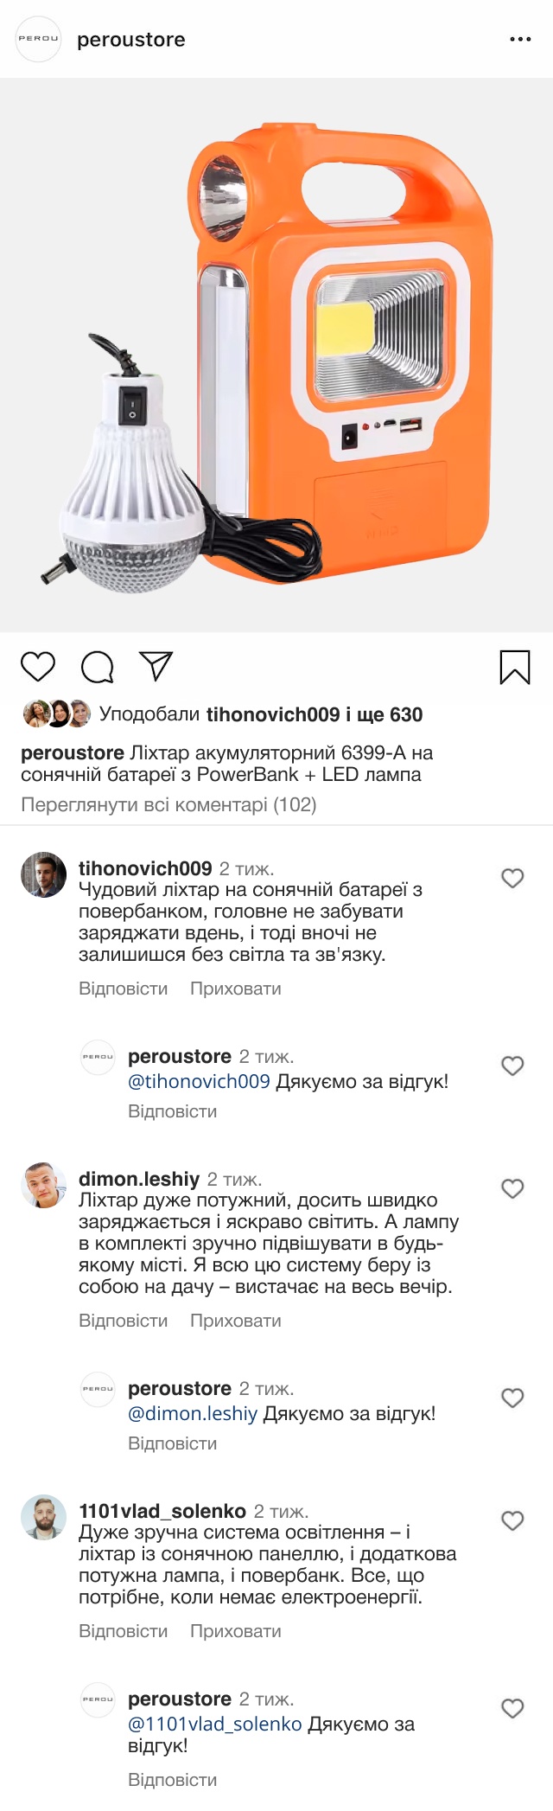
Task: Like 1101vlad_solenko's comment
Action: (x=512, y=1521)
